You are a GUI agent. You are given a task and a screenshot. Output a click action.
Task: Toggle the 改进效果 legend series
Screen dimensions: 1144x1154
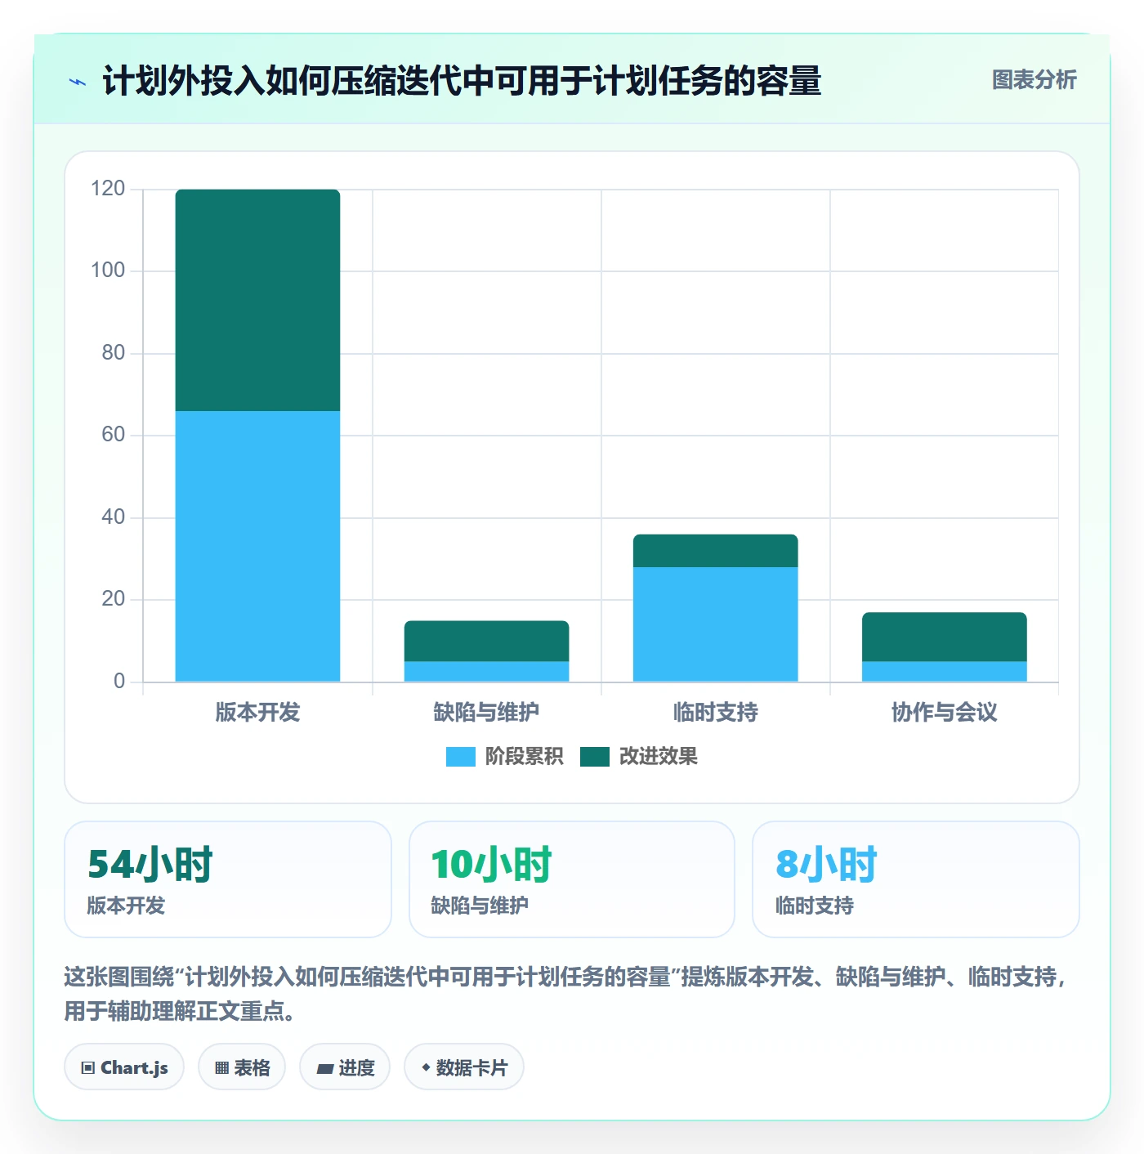639,757
